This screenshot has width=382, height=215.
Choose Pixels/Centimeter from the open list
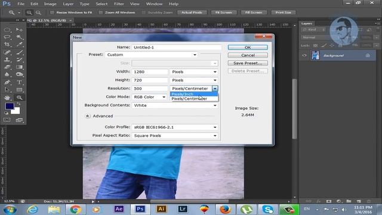point(194,99)
